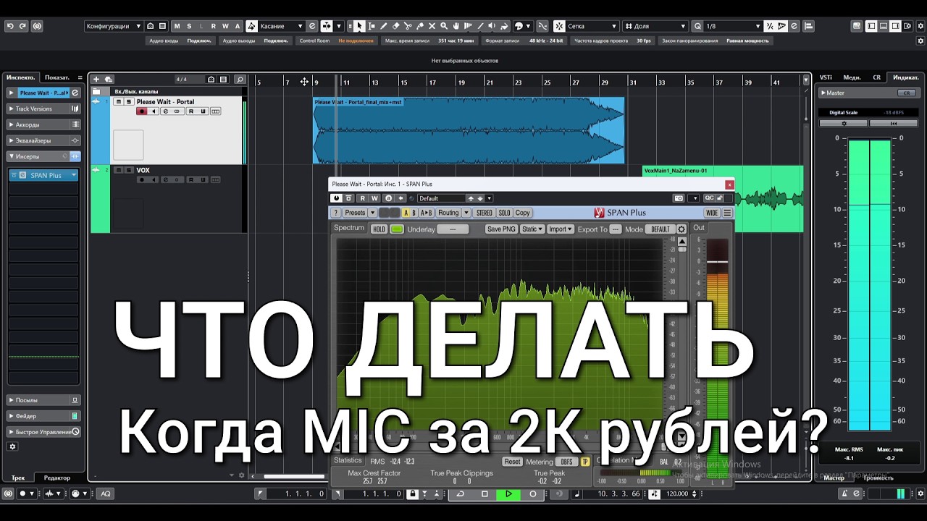927x521 pixels.
Task: Show the left zone panel icon
Action: (871, 26)
